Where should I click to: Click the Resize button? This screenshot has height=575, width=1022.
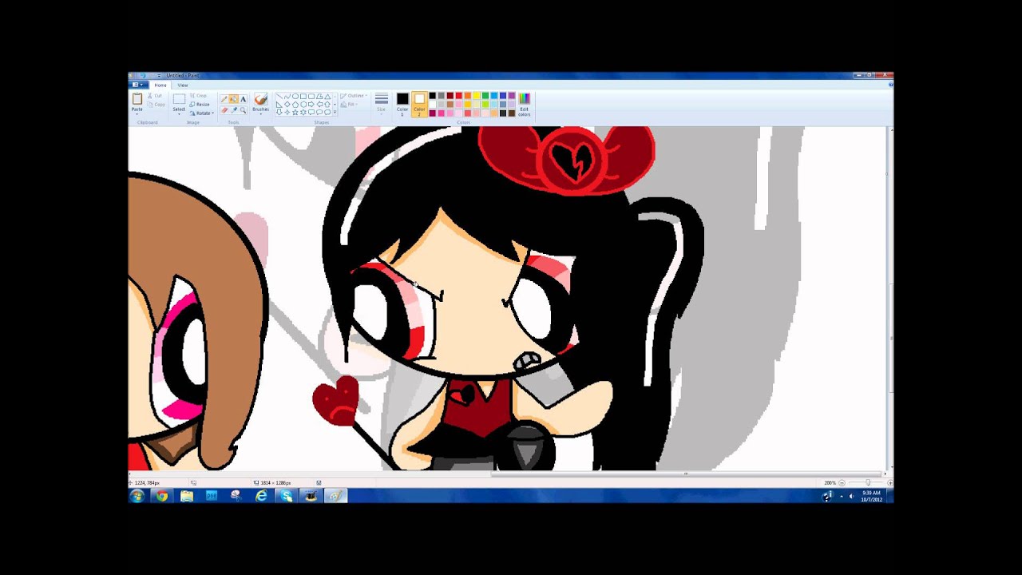[x=200, y=105]
